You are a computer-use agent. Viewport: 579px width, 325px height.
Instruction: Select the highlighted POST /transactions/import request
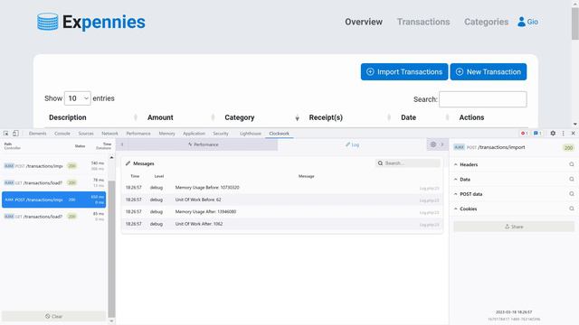(x=54, y=200)
